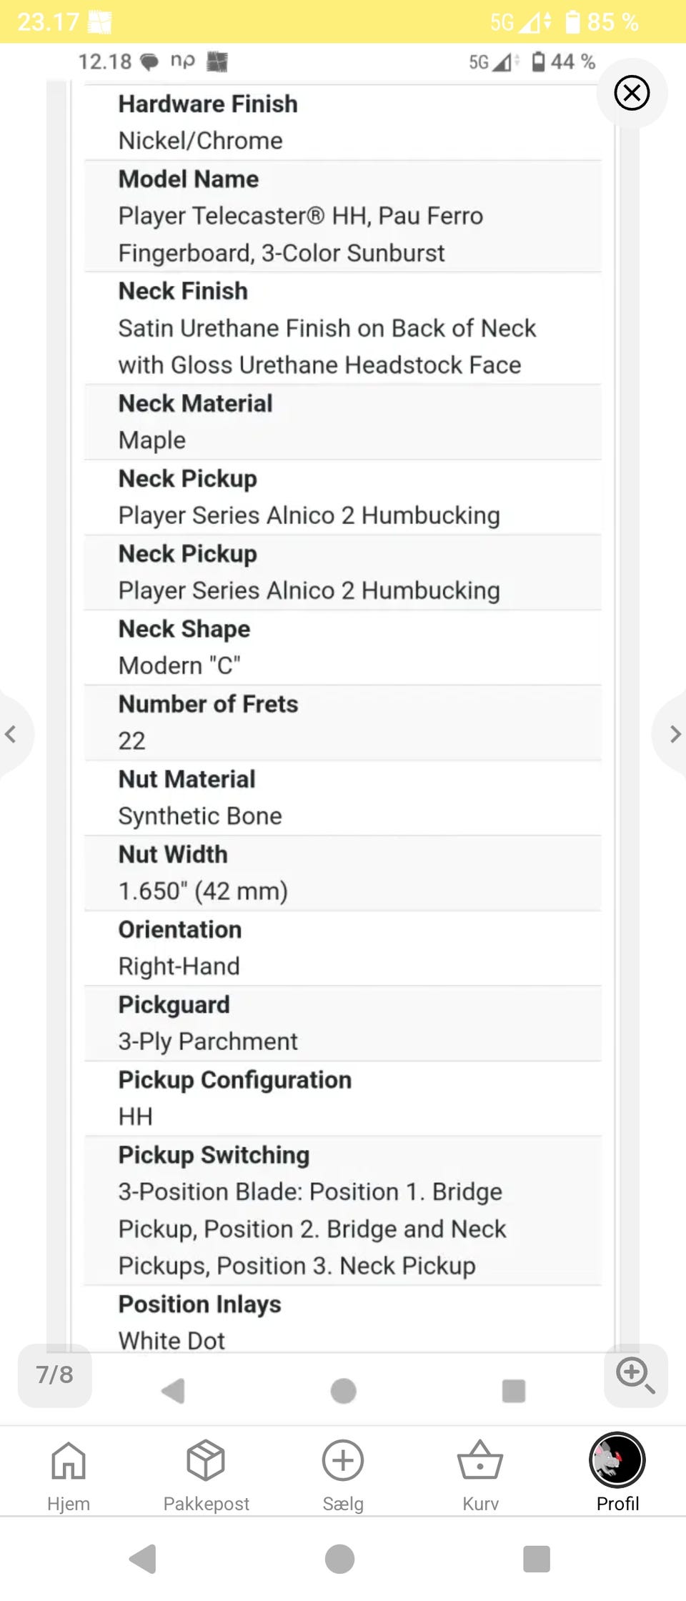Tap the 7/8 image counter badge
Image resolution: width=686 pixels, height=1601 pixels.
point(55,1374)
